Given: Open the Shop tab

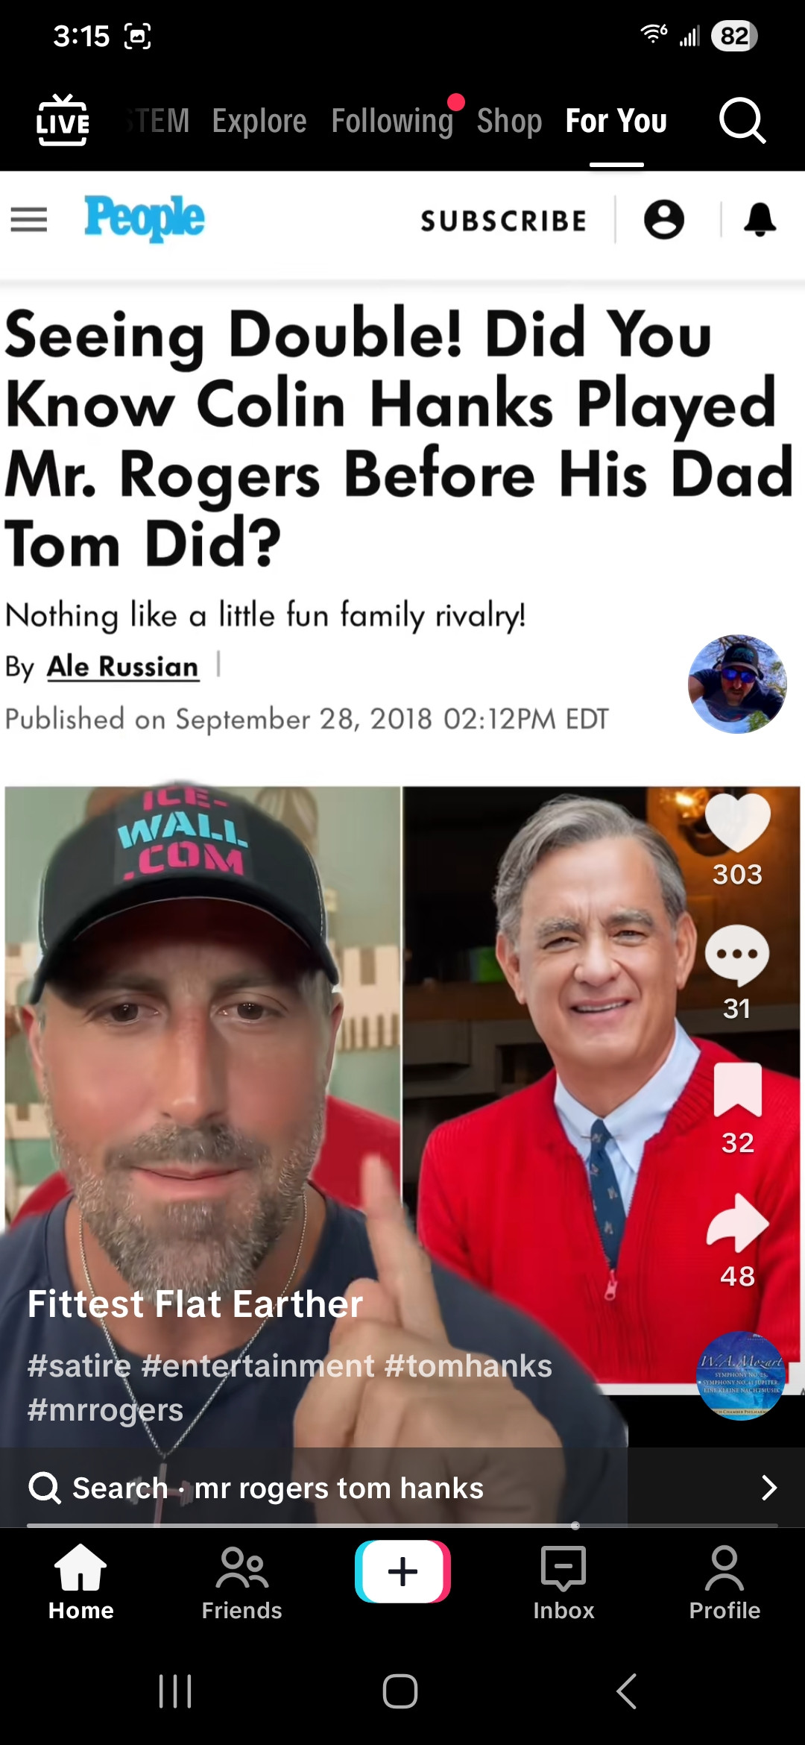Looking at the screenshot, I should (509, 121).
